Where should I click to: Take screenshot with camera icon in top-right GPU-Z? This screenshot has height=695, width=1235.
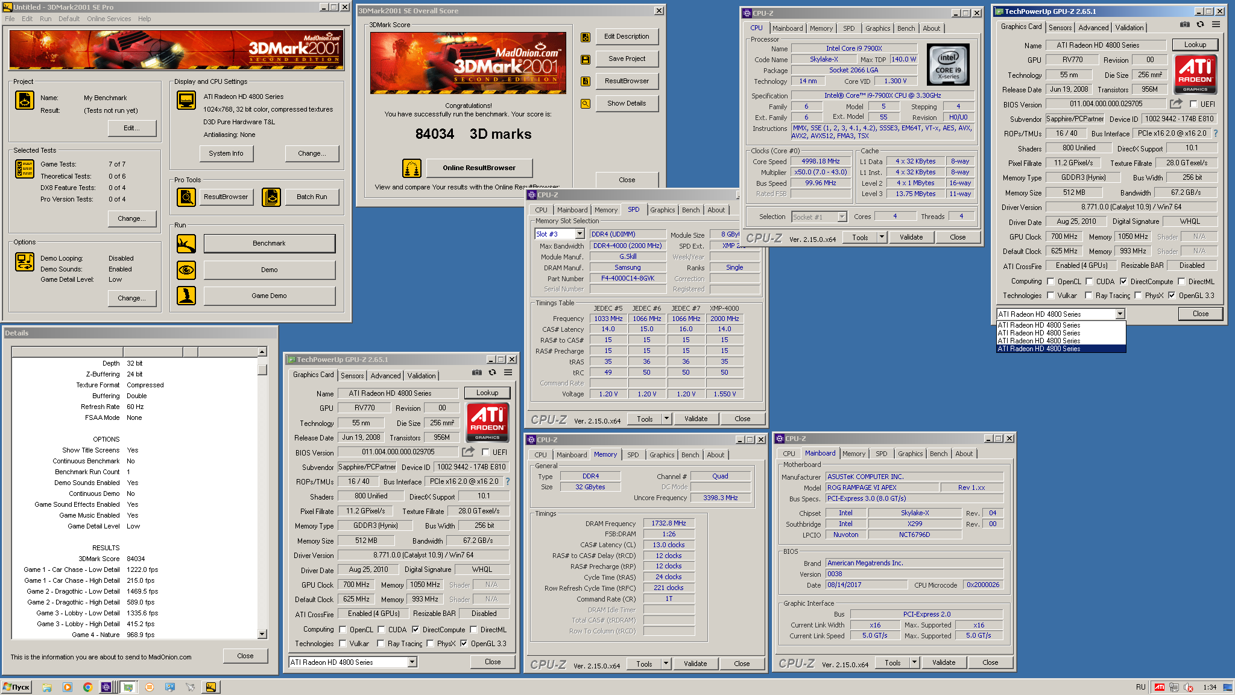[x=1185, y=25]
